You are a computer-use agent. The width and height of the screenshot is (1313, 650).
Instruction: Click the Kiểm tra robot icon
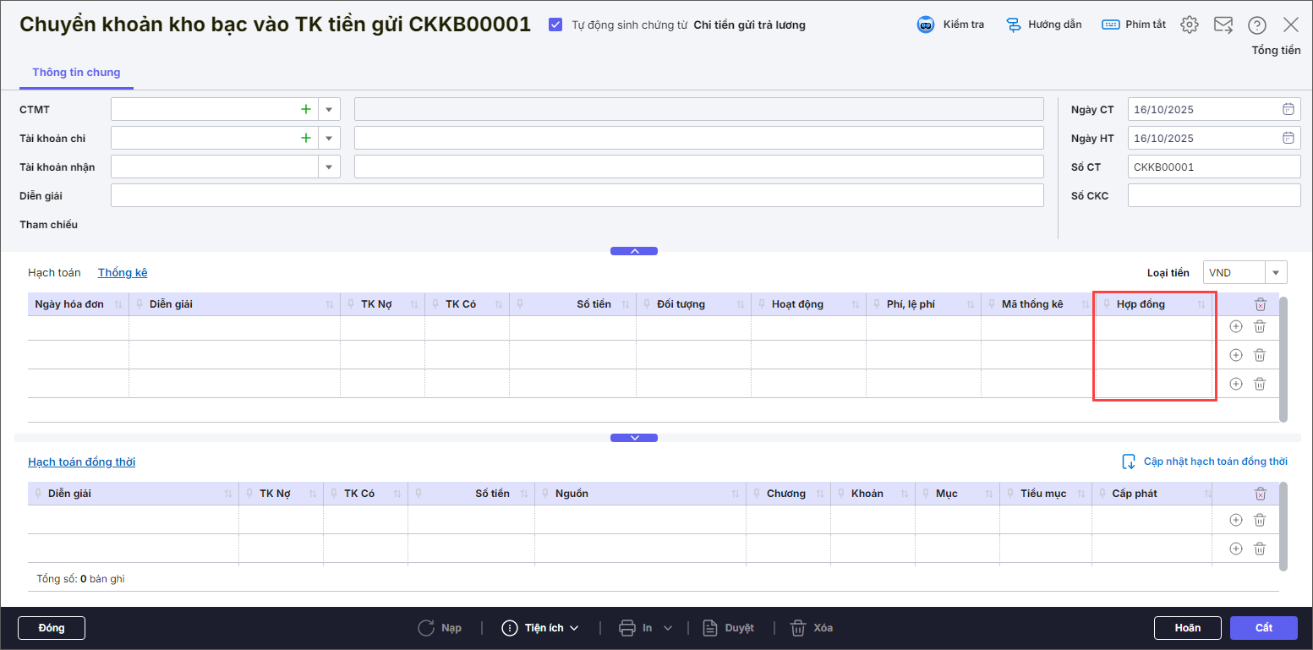(926, 25)
